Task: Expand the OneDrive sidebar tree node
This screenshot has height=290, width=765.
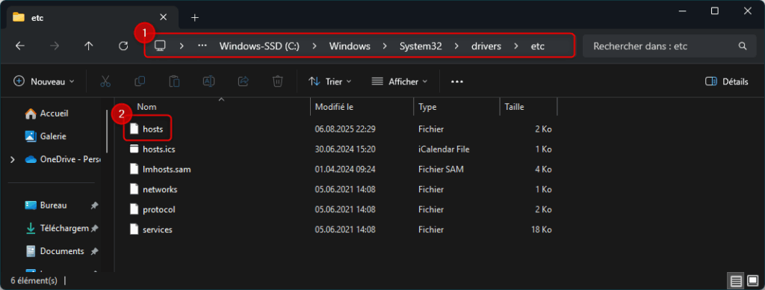Action: pos(13,159)
